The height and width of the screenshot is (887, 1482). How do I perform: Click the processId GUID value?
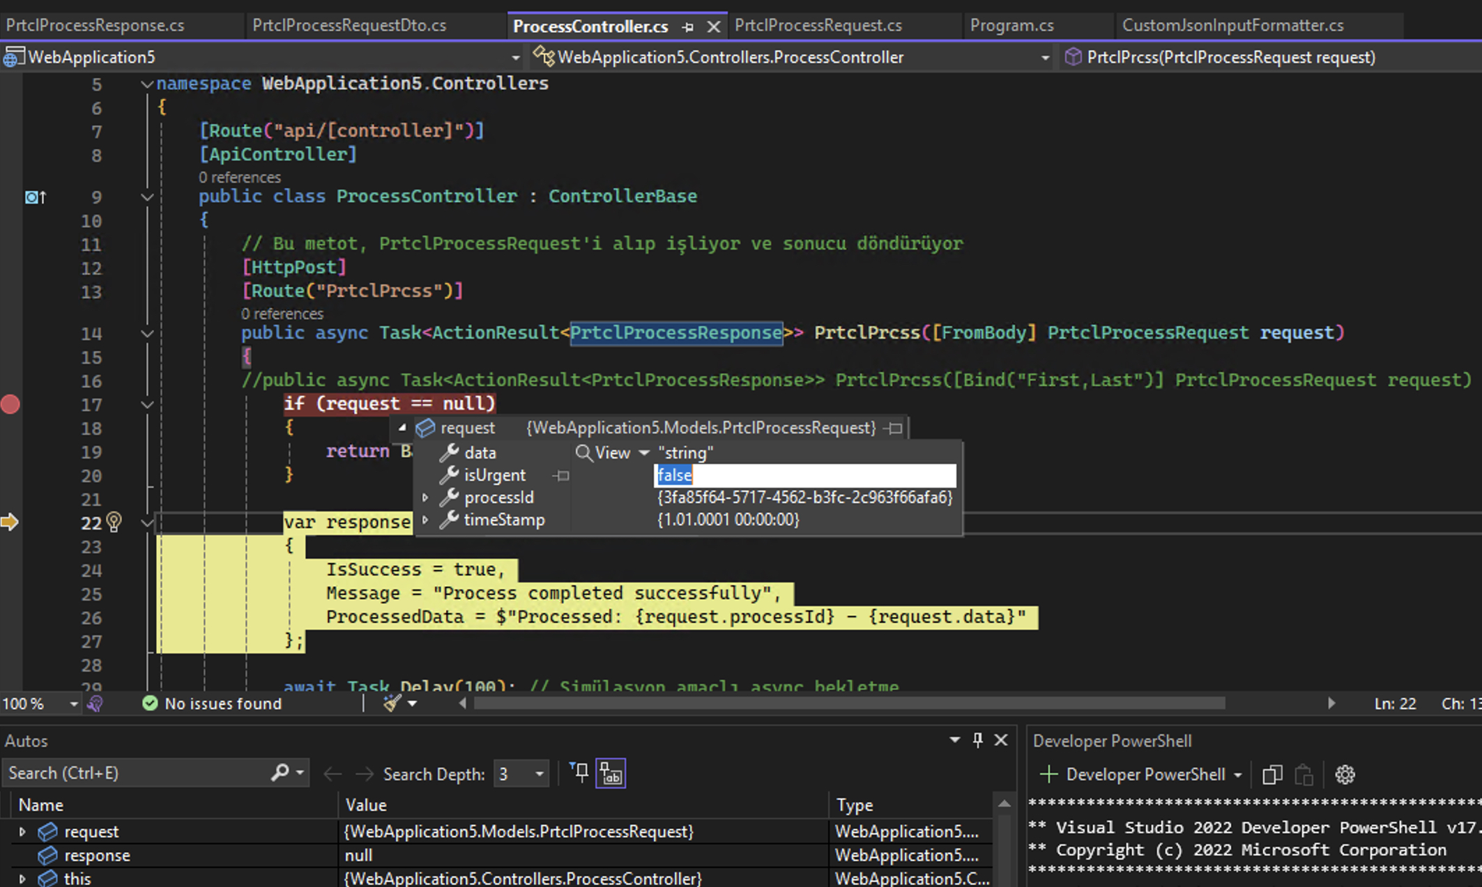tap(804, 498)
